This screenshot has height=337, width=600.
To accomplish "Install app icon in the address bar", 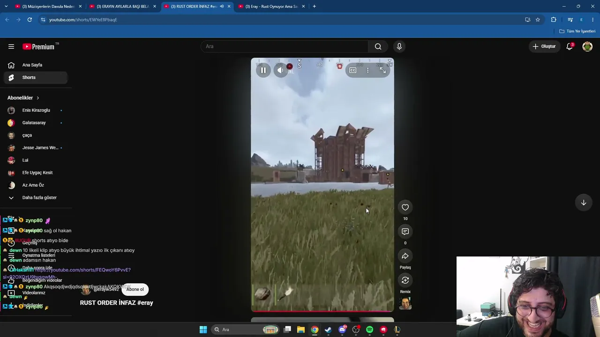I will [x=527, y=20].
